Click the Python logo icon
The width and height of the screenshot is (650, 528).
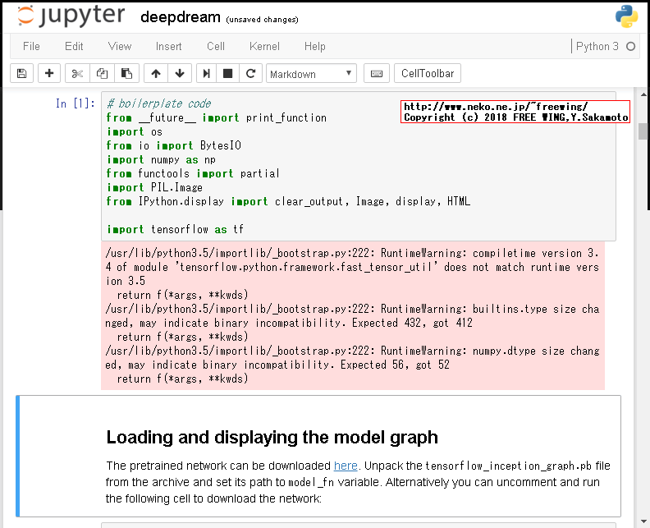626,16
